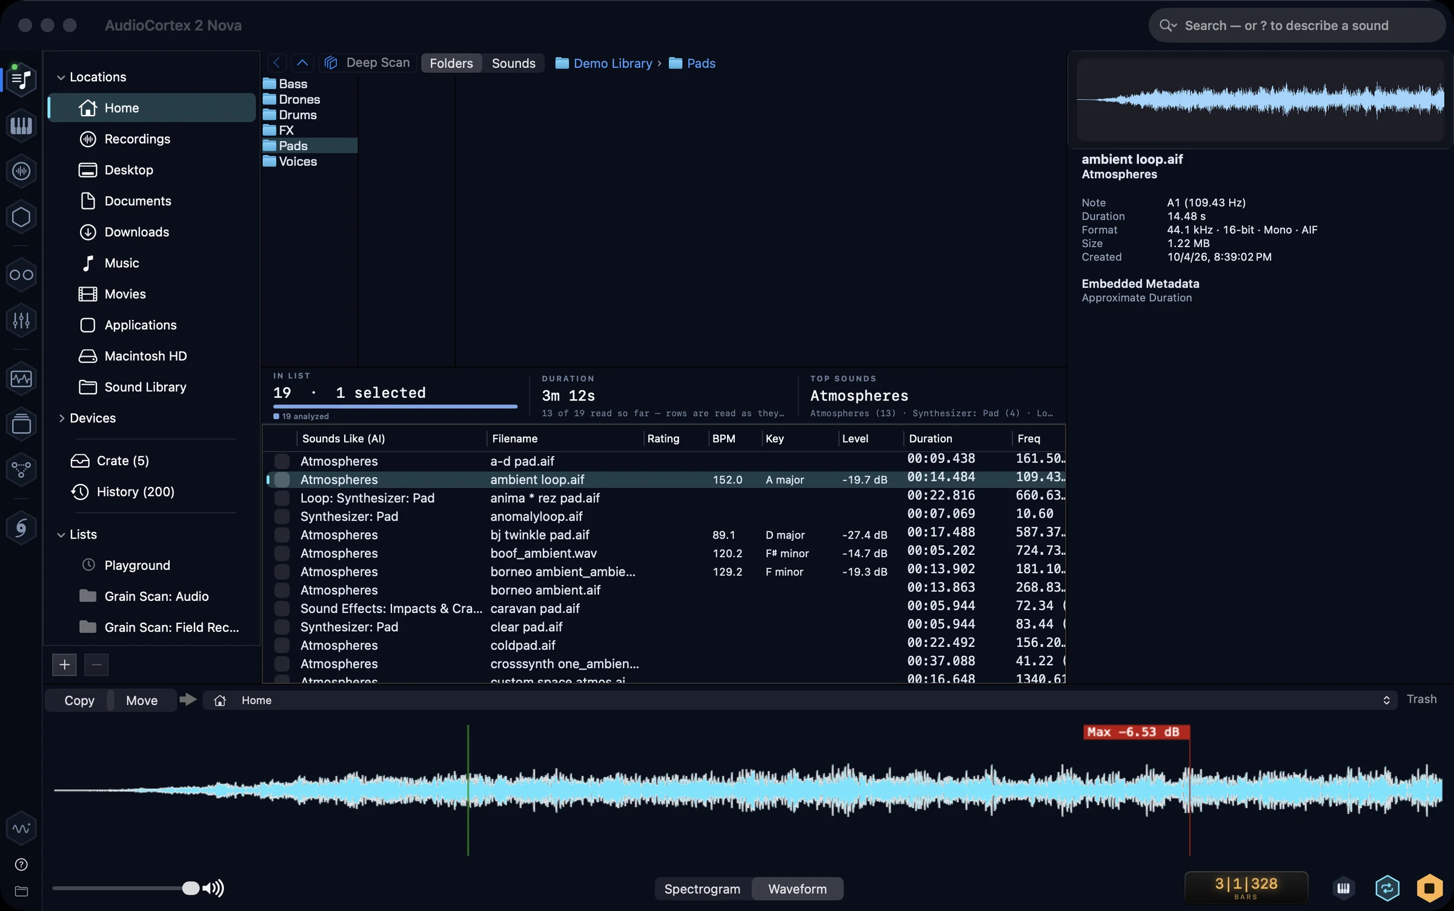Switch to Waveform view
Screen dimensions: 1454x911
point(797,889)
